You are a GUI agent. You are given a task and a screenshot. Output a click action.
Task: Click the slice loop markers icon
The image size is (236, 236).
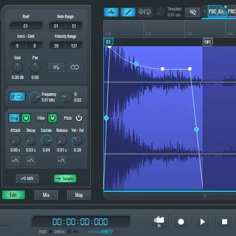(x=144, y=12)
